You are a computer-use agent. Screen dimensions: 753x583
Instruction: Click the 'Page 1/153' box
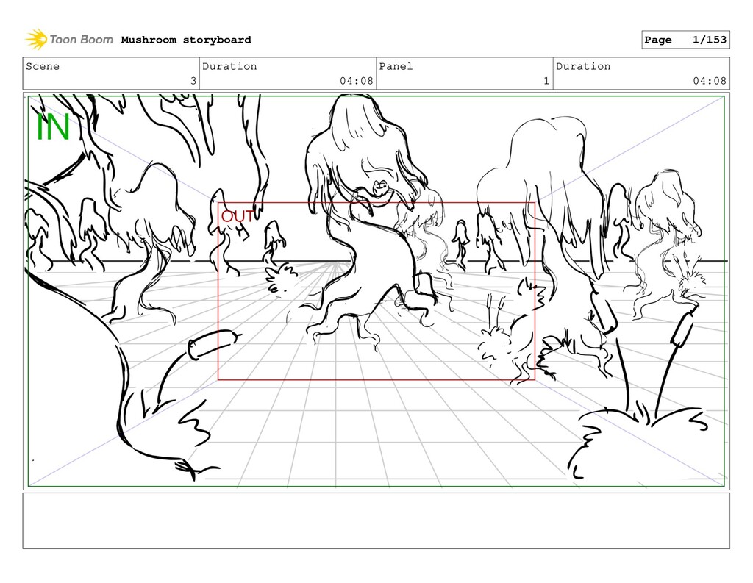pyautogui.click(x=685, y=40)
